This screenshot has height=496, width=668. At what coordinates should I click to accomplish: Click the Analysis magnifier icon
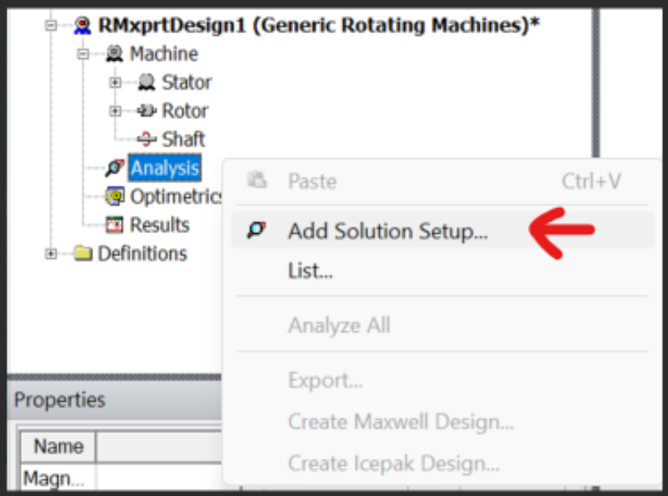pyautogui.click(x=113, y=167)
